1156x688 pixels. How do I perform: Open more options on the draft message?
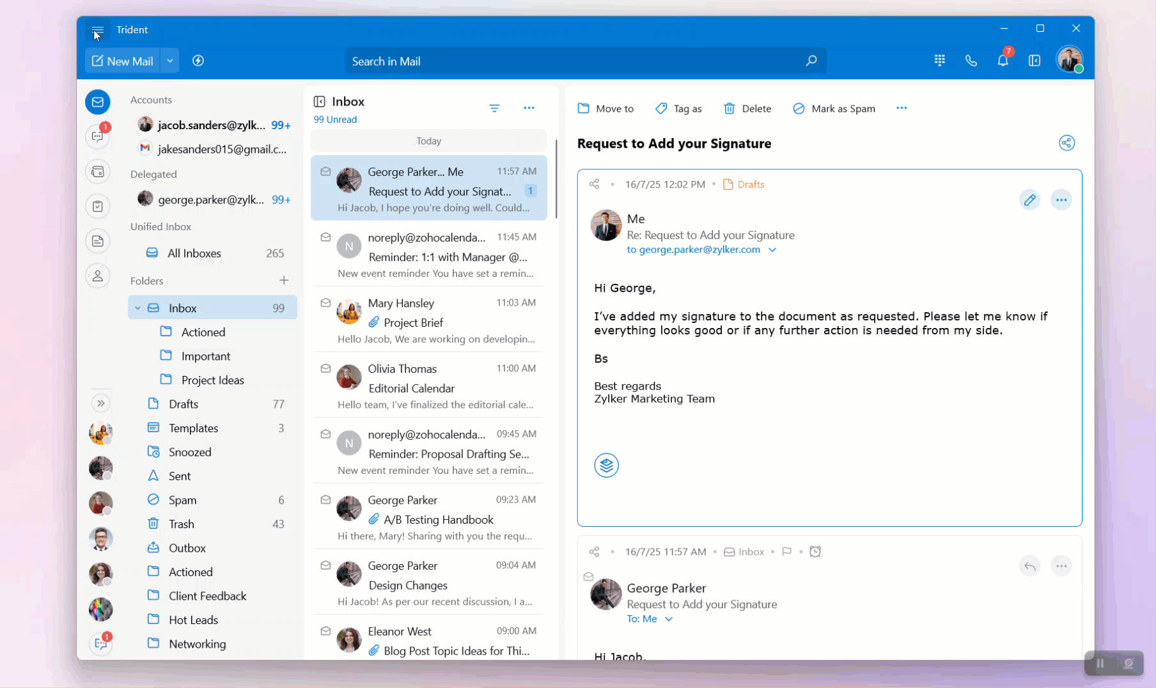point(1061,199)
